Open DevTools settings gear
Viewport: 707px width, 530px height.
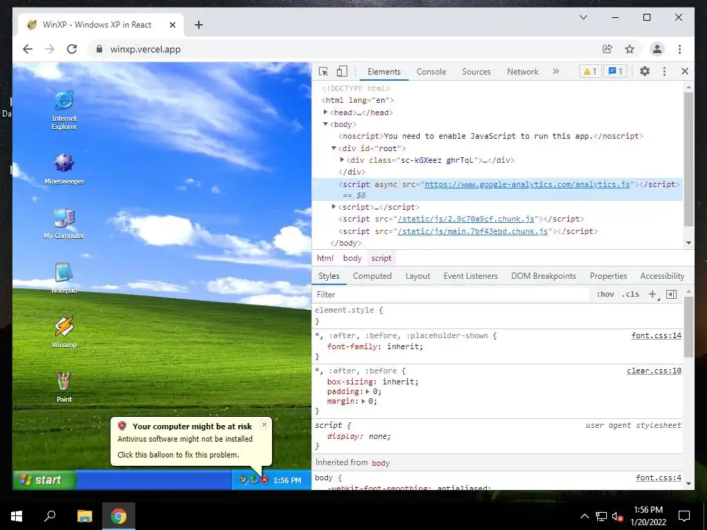click(645, 71)
